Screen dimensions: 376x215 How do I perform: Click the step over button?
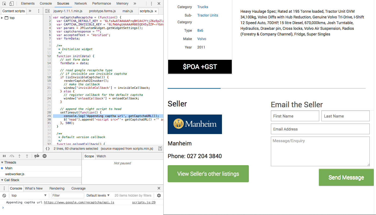tap(12, 156)
